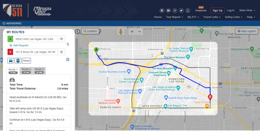Click Oasis Cannabis Dispensary pin
This screenshot has width=260, height=131.
click(x=132, y=127)
